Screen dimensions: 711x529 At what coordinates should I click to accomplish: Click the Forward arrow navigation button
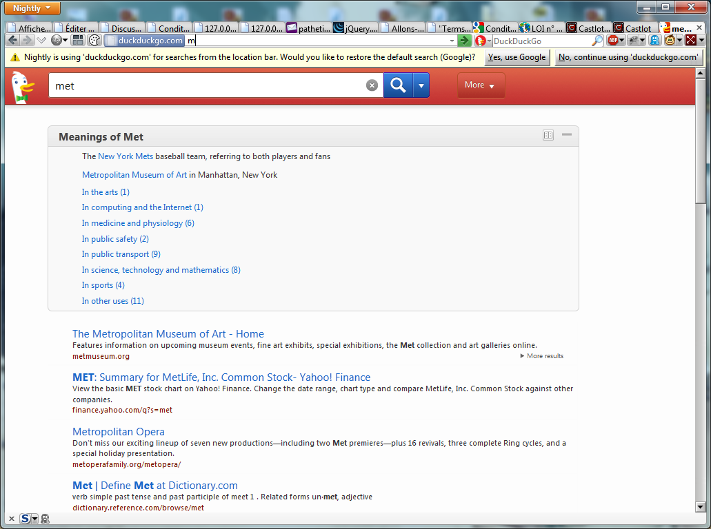(x=27, y=41)
